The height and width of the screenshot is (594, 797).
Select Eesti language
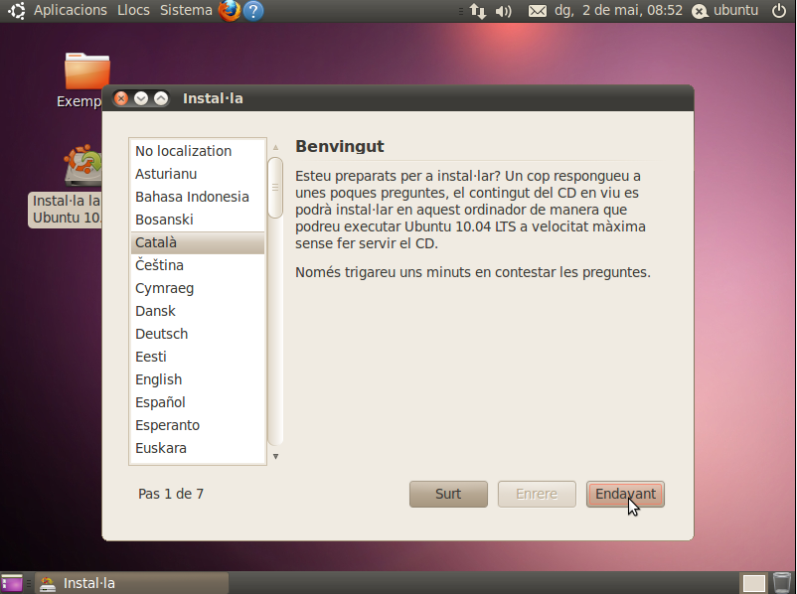point(198,357)
